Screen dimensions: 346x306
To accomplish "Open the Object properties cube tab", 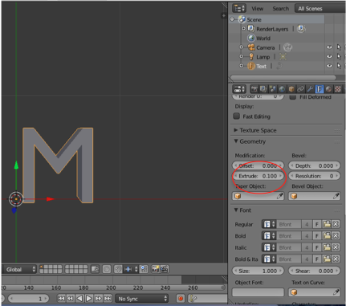I will tap(291, 89).
